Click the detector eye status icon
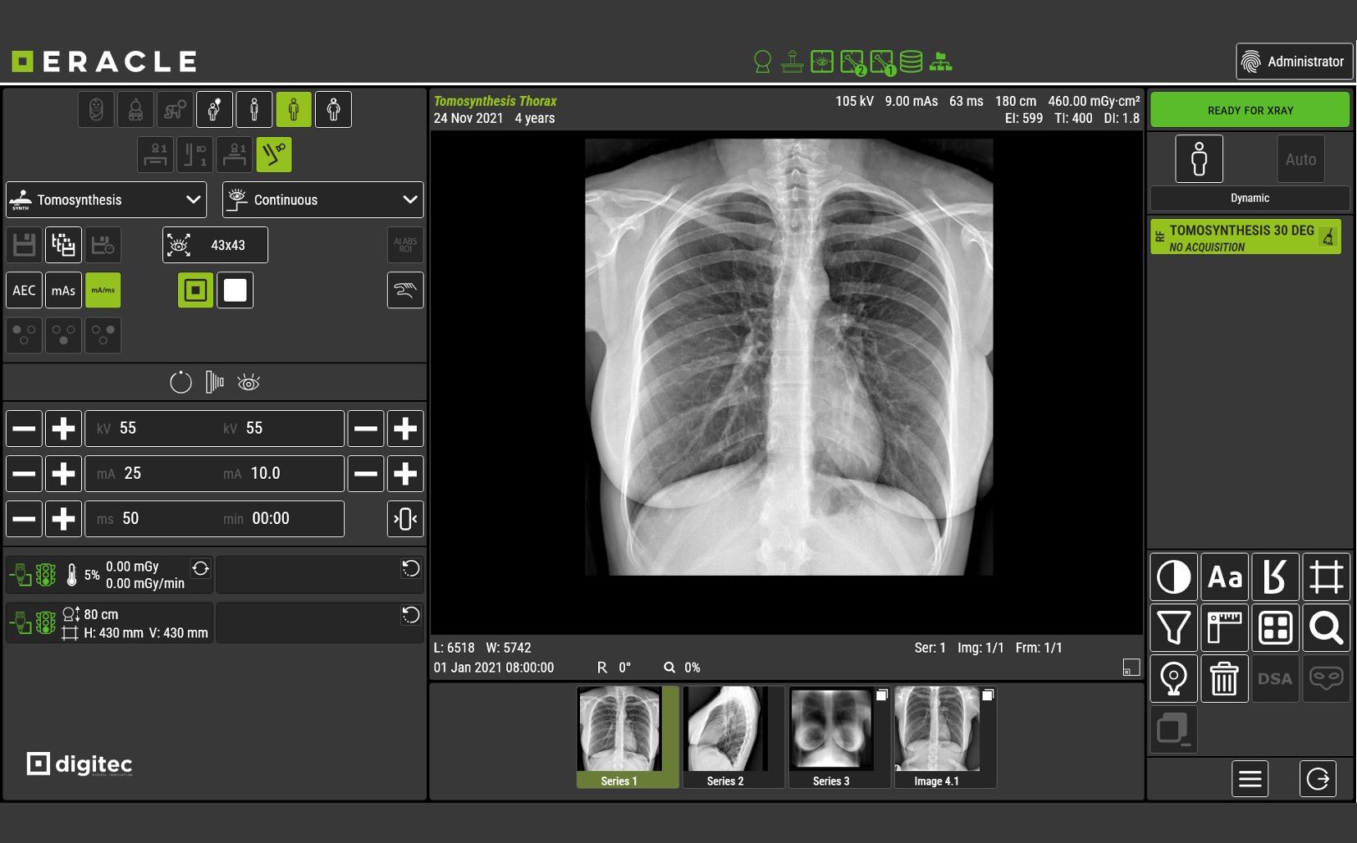Image resolution: width=1357 pixels, height=843 pixels. pyautogui.click(x=822, y=62)
